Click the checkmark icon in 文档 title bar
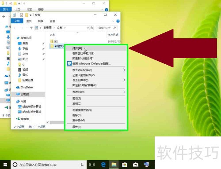Screen dimensions: 221x169 [x=22, y=15]
